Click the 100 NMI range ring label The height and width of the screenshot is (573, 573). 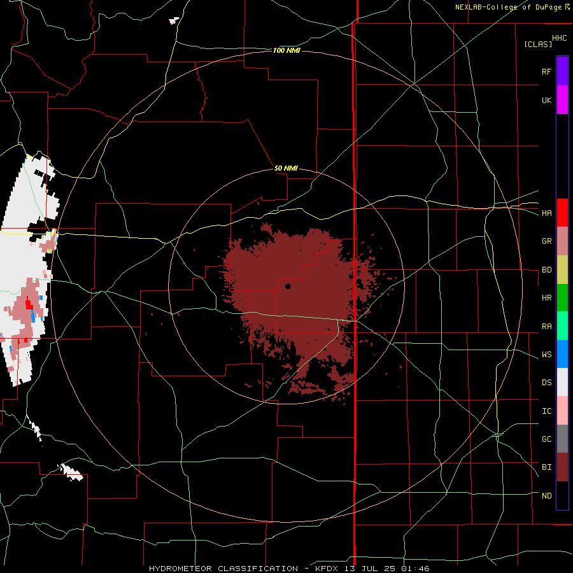(286, 50)
